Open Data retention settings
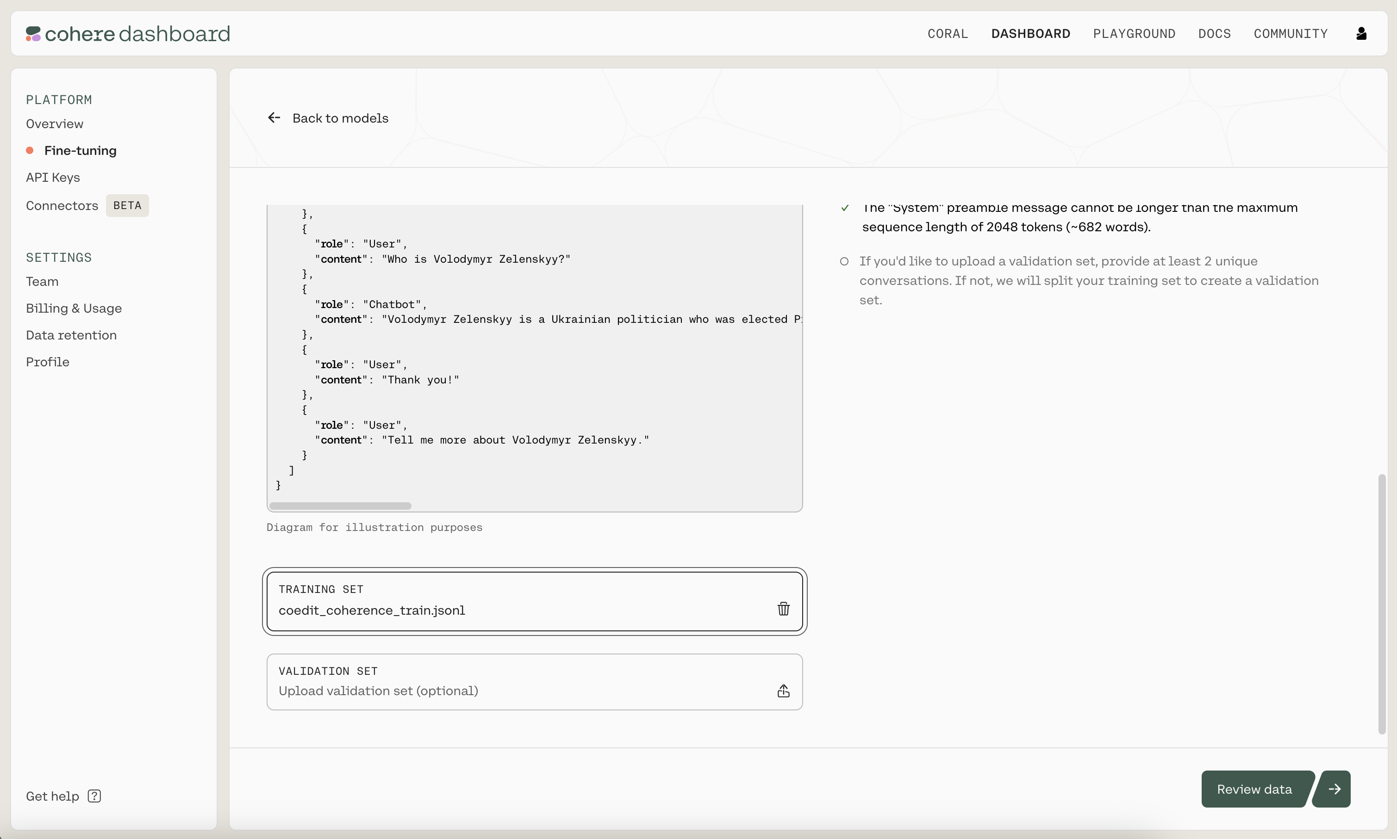This screenshot has width=1397, height=839. pos(71,335)
